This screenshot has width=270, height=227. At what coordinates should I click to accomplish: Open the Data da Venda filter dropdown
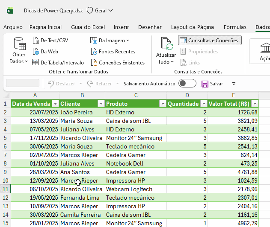click(55, 104)
